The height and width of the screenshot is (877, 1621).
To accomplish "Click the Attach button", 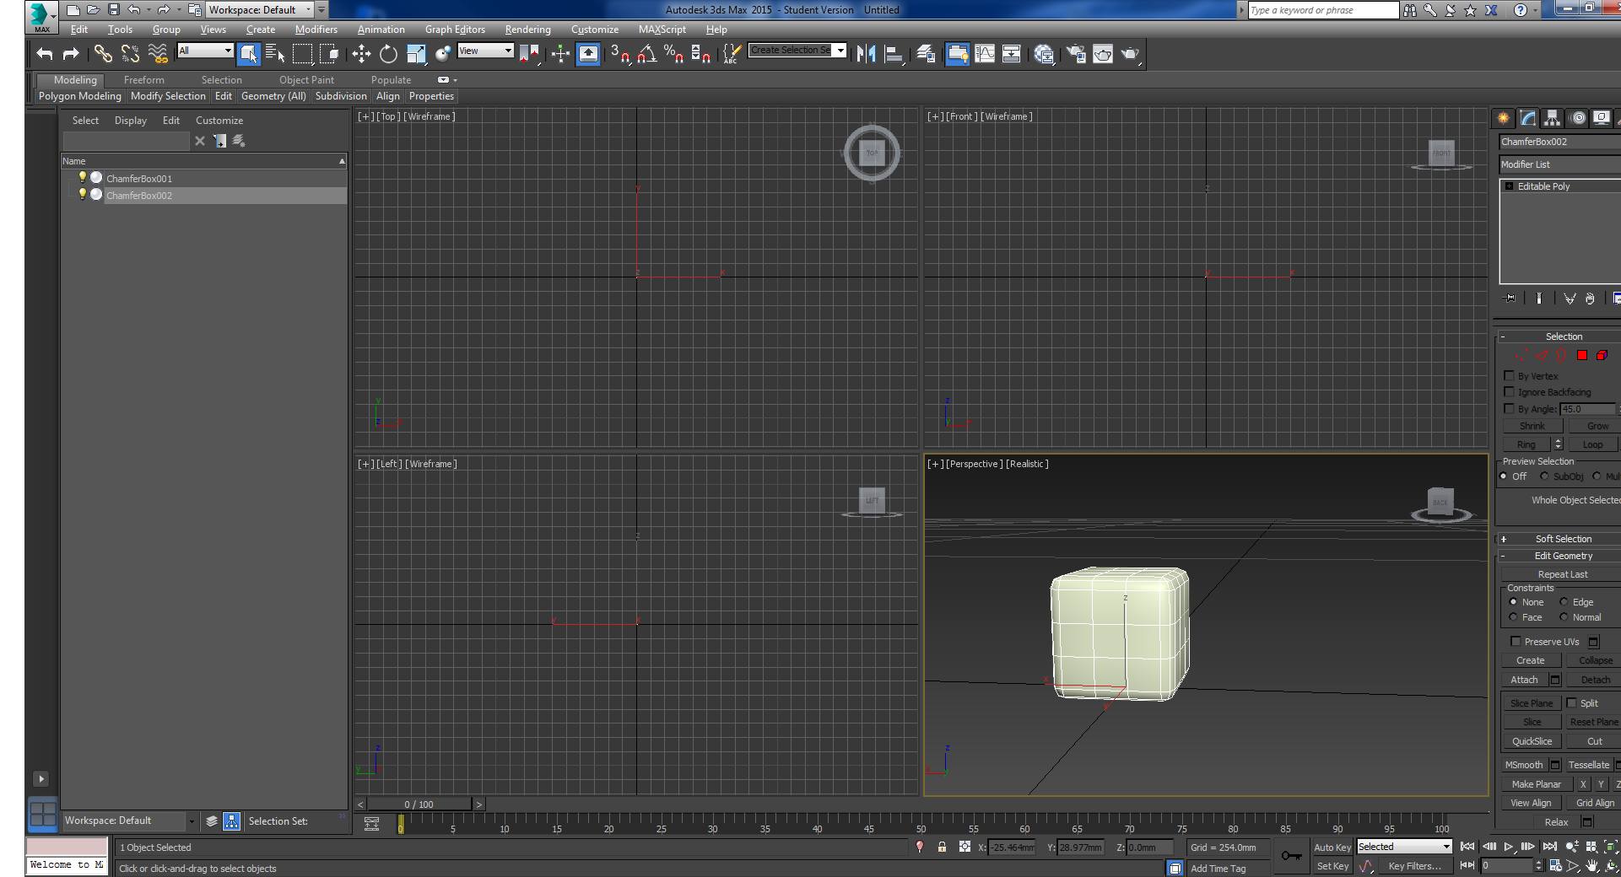I will tap(1524, 680).
